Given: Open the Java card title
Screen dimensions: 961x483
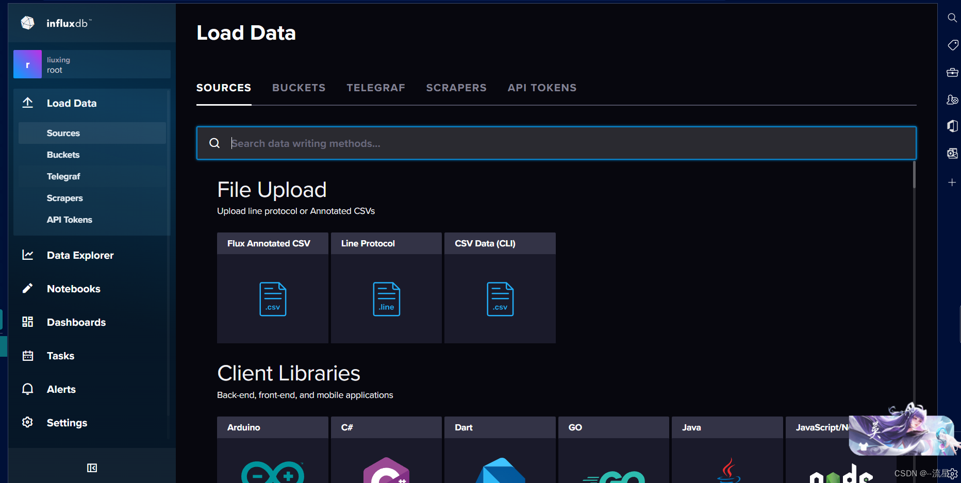Looking at the screenshot, I should click(691, 427).
